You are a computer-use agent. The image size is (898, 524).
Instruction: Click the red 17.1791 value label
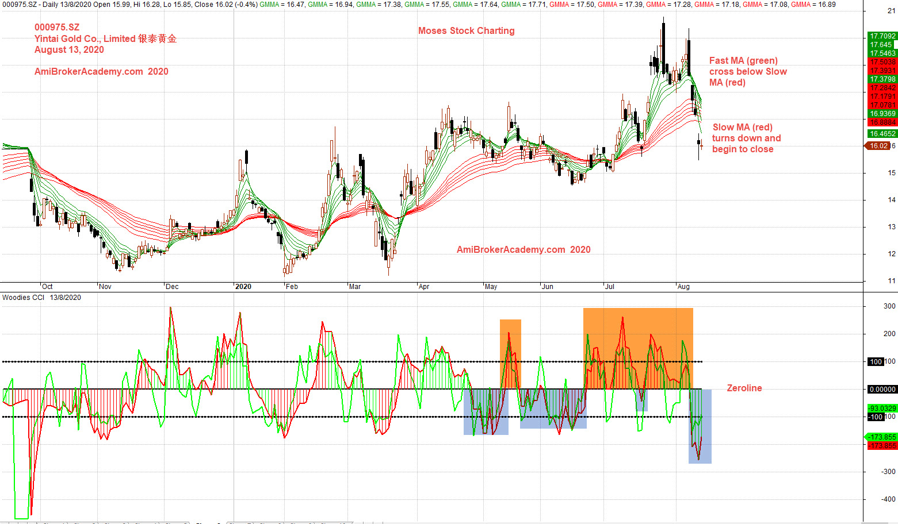(x=882, y=97)
